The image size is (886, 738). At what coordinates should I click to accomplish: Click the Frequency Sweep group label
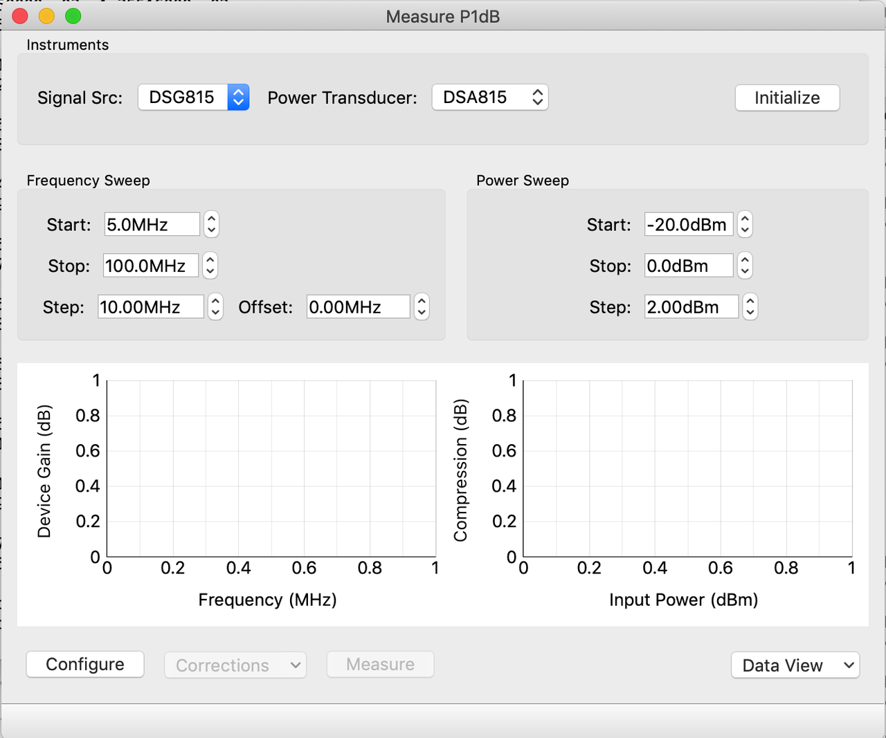point(89,181)
